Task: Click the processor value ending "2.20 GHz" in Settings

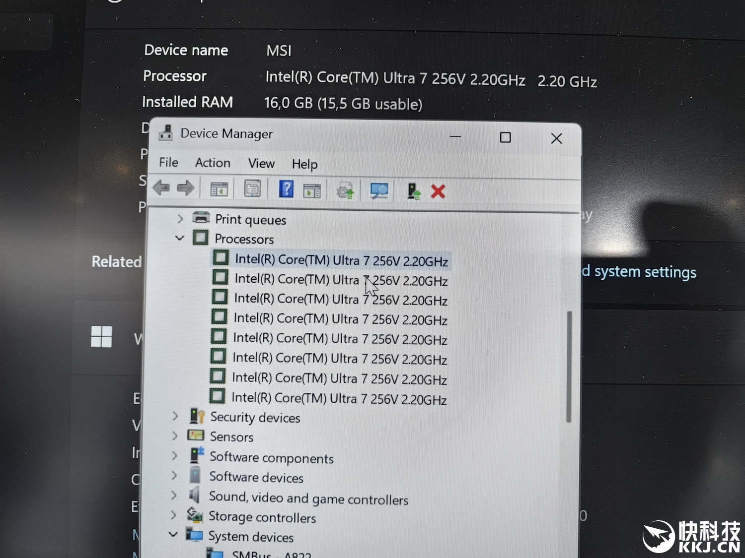Action: 431,79
